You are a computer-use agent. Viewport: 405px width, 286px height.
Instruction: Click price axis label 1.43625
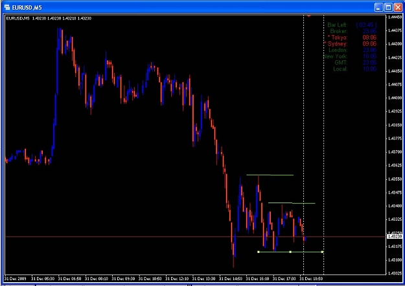pyautogui.click(x=395, y=165)
